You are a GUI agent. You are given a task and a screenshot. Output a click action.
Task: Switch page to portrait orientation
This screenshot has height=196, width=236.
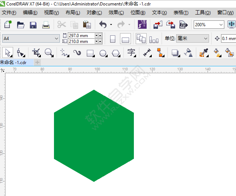(113, 39)
